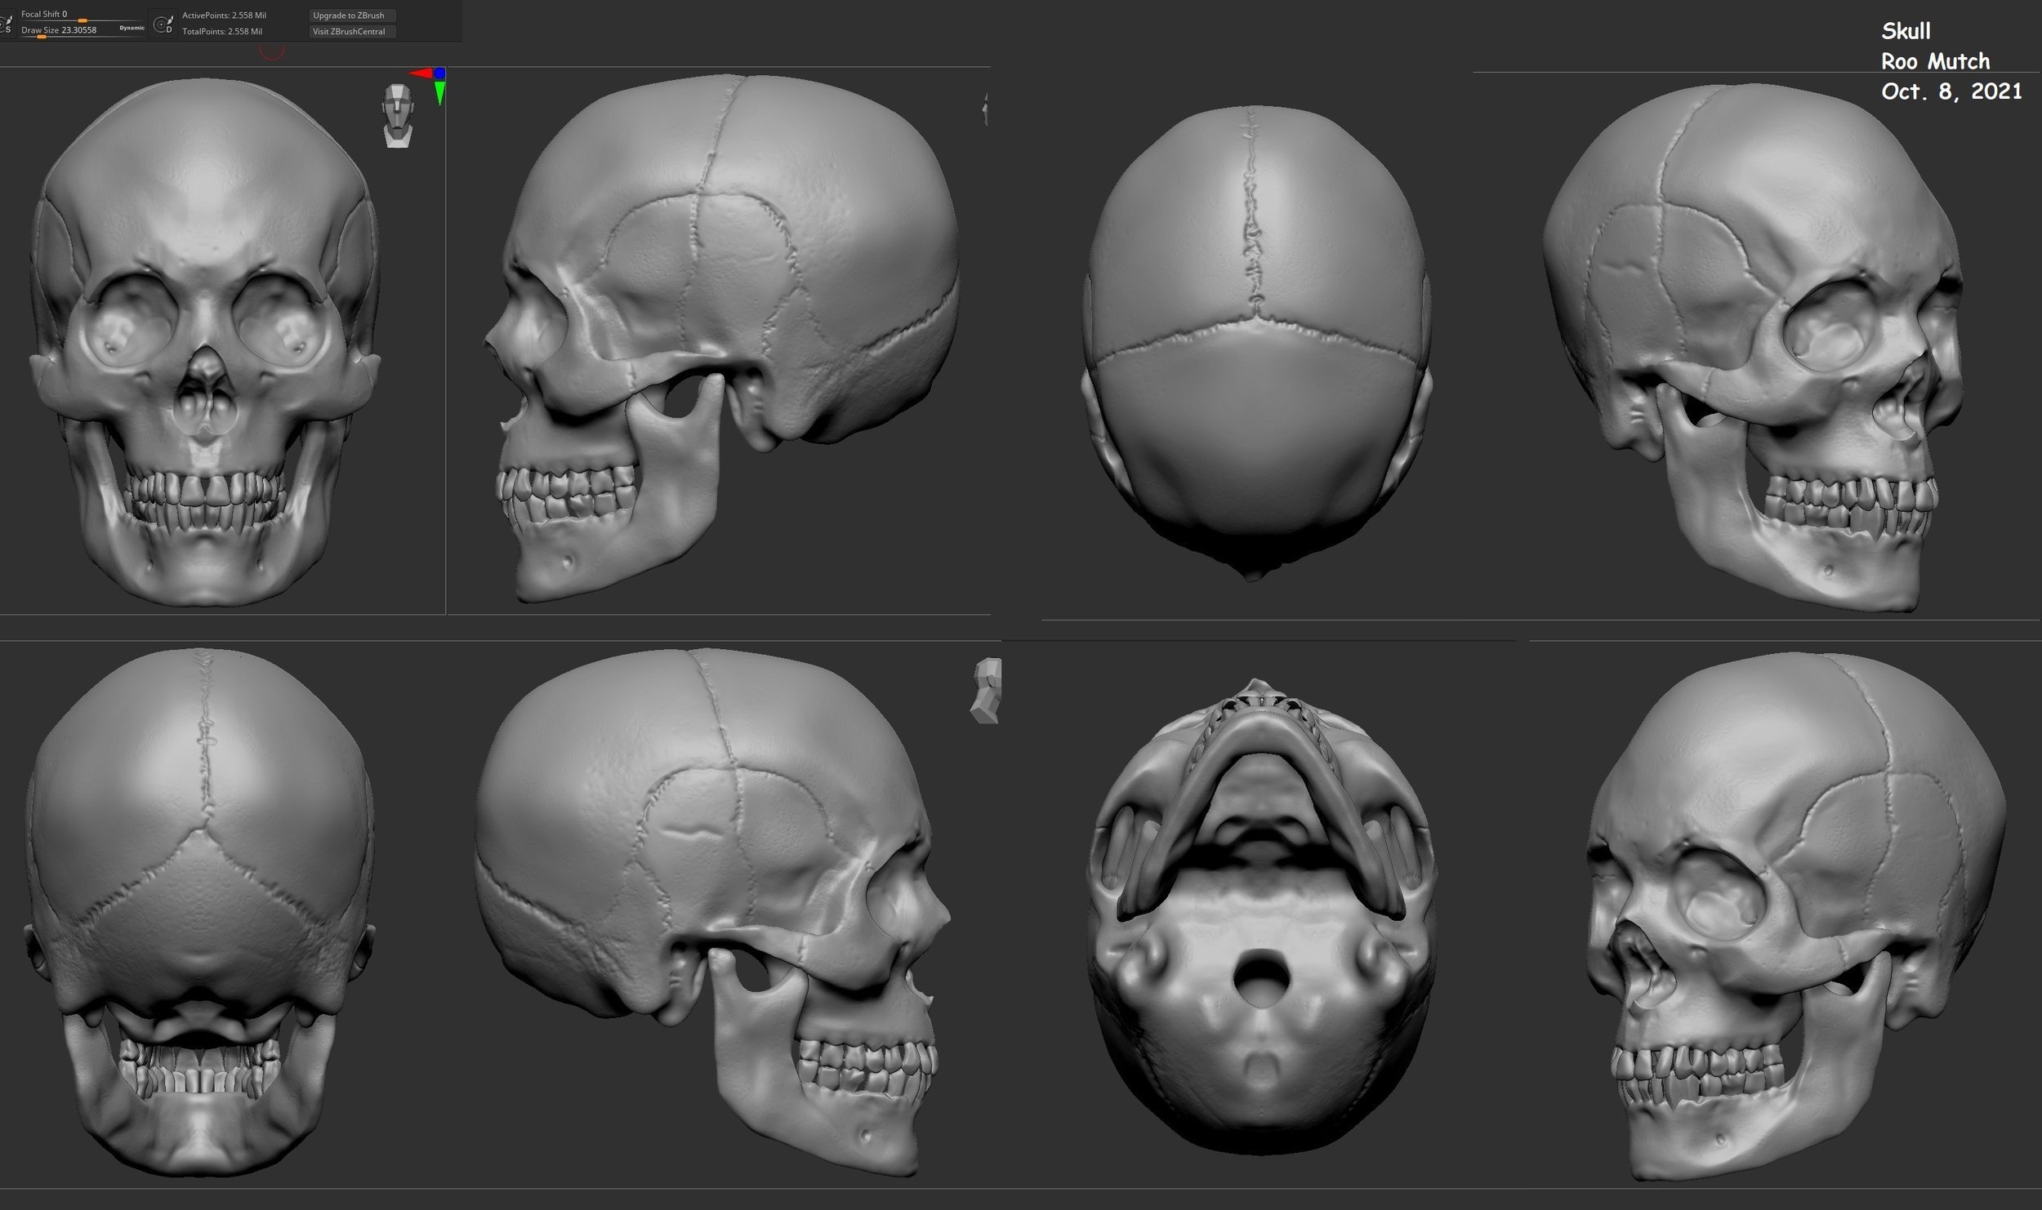The image size is (2042, 1210).
Task: Click the green Y-axis arrow gizmo
Action: (x=439, y=92)
